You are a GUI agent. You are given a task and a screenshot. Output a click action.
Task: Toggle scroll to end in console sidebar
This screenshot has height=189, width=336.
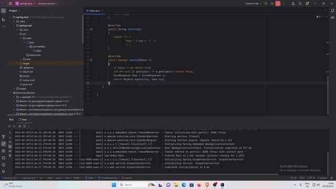pos(10,146)
